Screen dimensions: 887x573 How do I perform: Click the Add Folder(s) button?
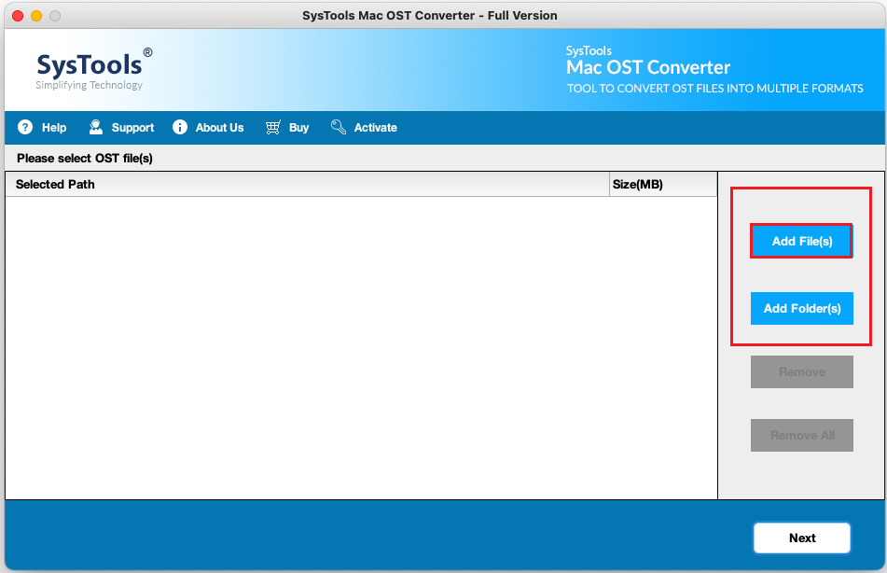tap(801, 309)
